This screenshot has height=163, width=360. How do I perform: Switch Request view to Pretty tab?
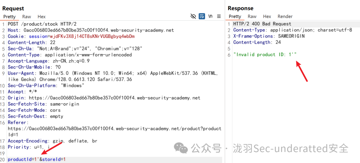[x=9, y=17]
